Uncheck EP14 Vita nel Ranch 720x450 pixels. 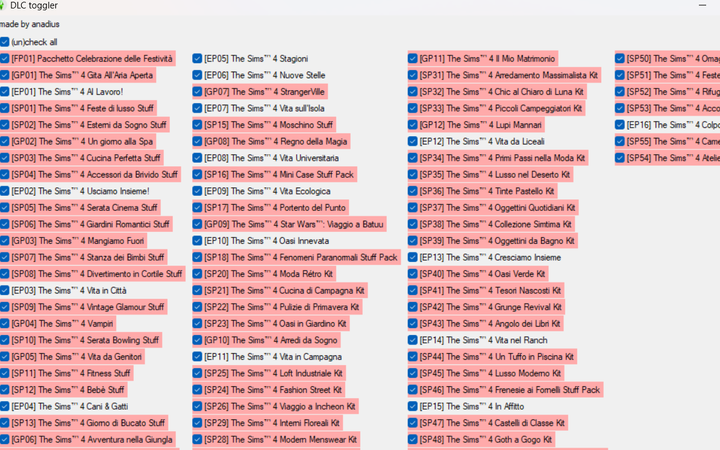click(412, 340)
